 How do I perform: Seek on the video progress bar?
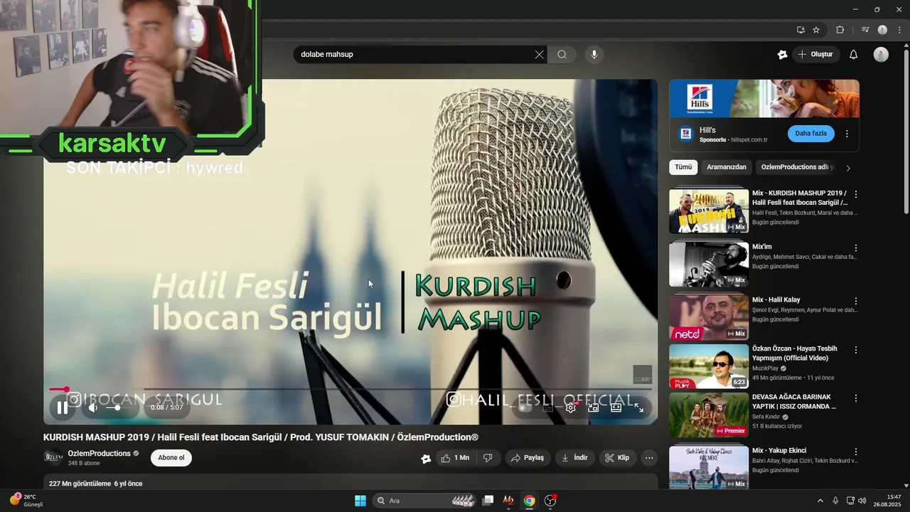pos(350,389)
